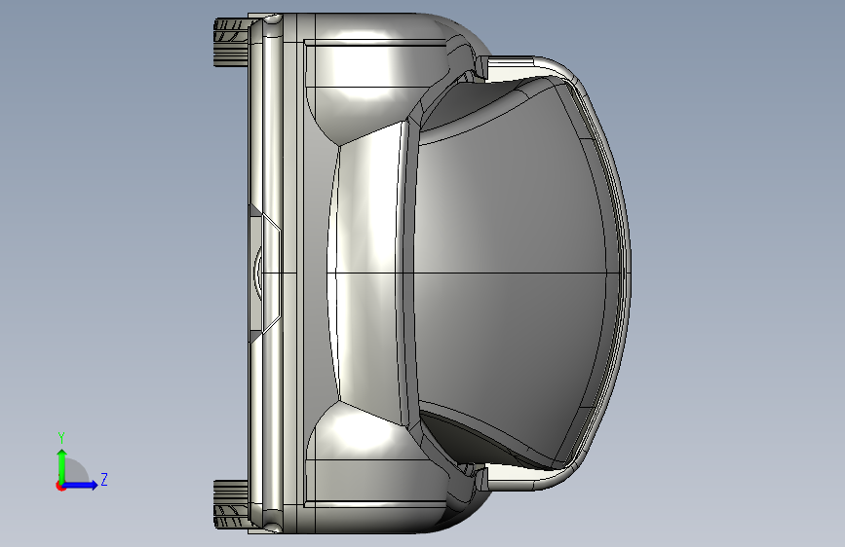Select the lower tire of the model
This screenshot has width=845, height=547.
[x=232, y=504]
